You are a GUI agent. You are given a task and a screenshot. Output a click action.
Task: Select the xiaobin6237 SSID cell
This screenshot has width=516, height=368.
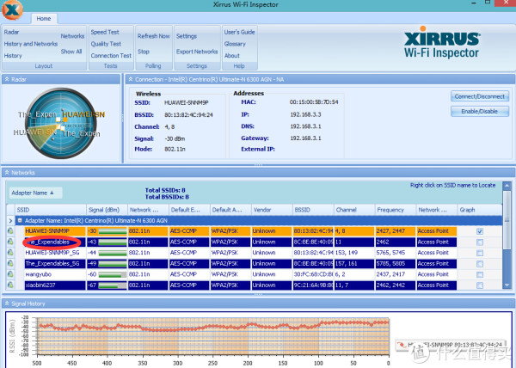coord(55,285)
